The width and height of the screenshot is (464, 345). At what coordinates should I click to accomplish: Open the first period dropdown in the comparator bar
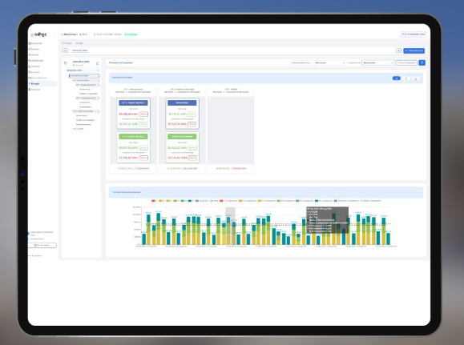(x=329, y=62)
